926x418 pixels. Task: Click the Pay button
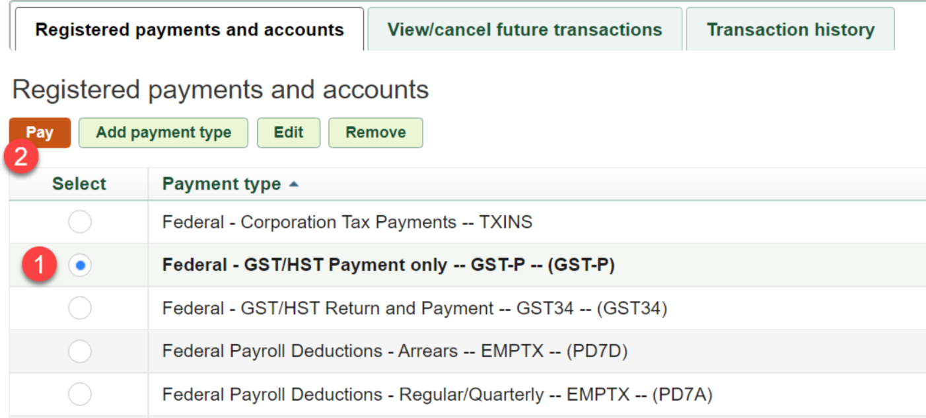(x=40, y=132)
